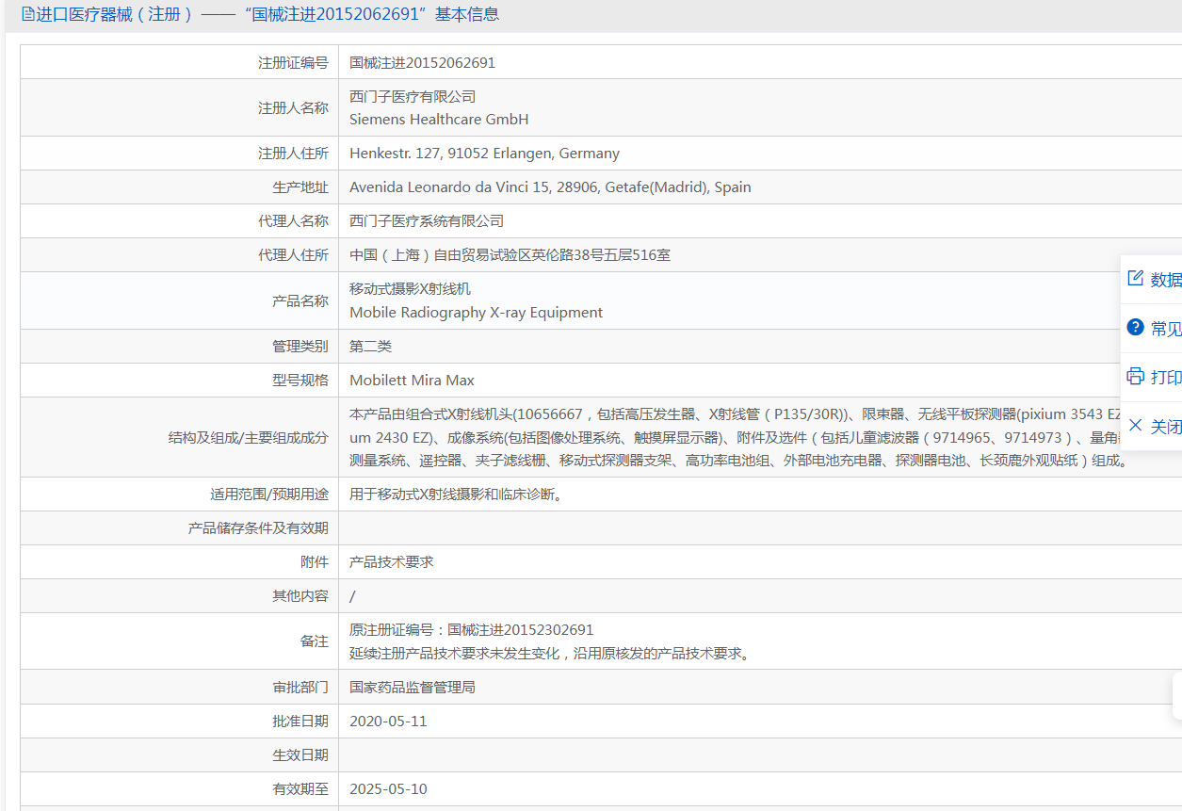1182x811 pixels.
Task: Click the document icon beside the page title
Action: tap(27, 14)
